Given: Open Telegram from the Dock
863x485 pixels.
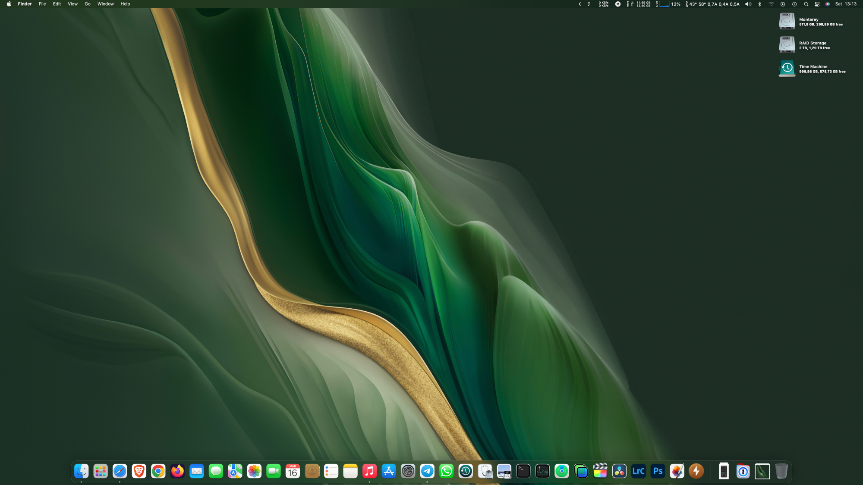Looking at the screenshot, I should tap(427, 471).
